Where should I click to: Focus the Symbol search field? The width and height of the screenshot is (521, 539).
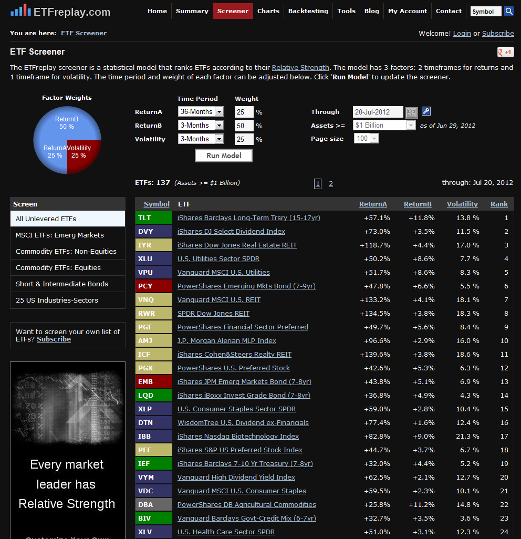pyautogui.click(x=486, y=12)
